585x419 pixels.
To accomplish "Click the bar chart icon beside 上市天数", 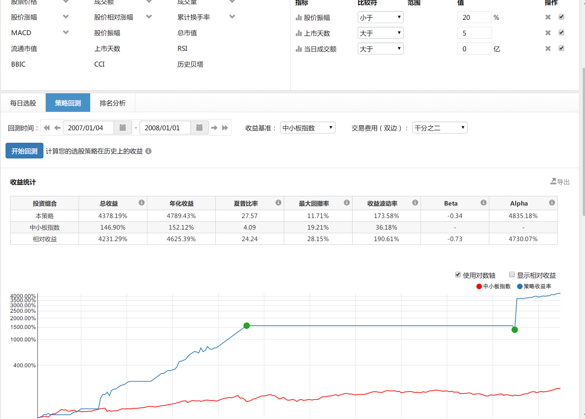I will [x=299, y=33].
